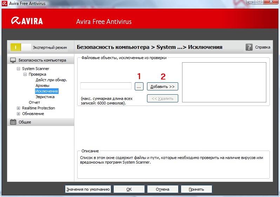Click the Принять button
This screenshot has height=197, width=280.
point(196,189)
